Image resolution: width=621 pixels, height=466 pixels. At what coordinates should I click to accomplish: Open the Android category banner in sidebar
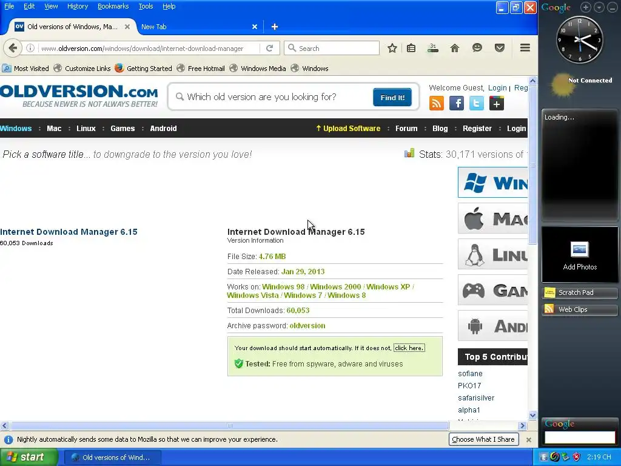493,326
